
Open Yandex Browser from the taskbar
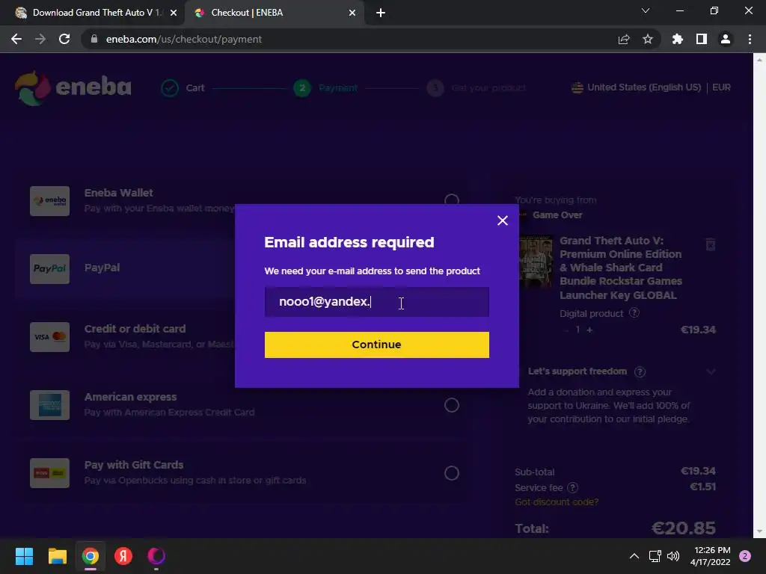(123, 556)
